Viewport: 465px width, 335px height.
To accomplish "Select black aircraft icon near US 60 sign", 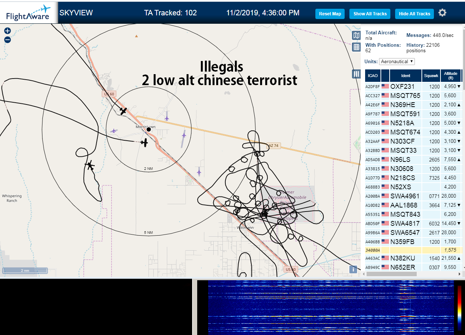I will coord(123,111).
